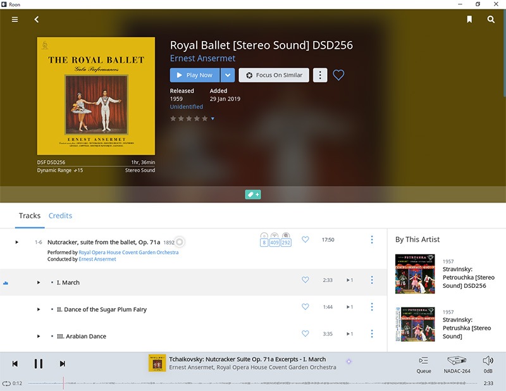This screenshot has height=391, width=506.
Task: Favorite the album with the large heart
Action: (338, 75)
